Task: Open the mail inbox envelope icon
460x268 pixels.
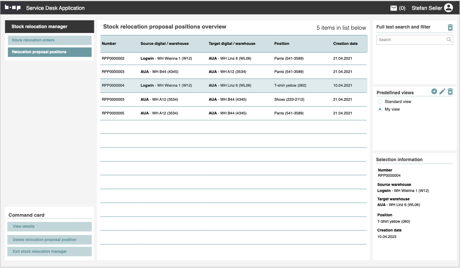Action: tap(393, 8)
